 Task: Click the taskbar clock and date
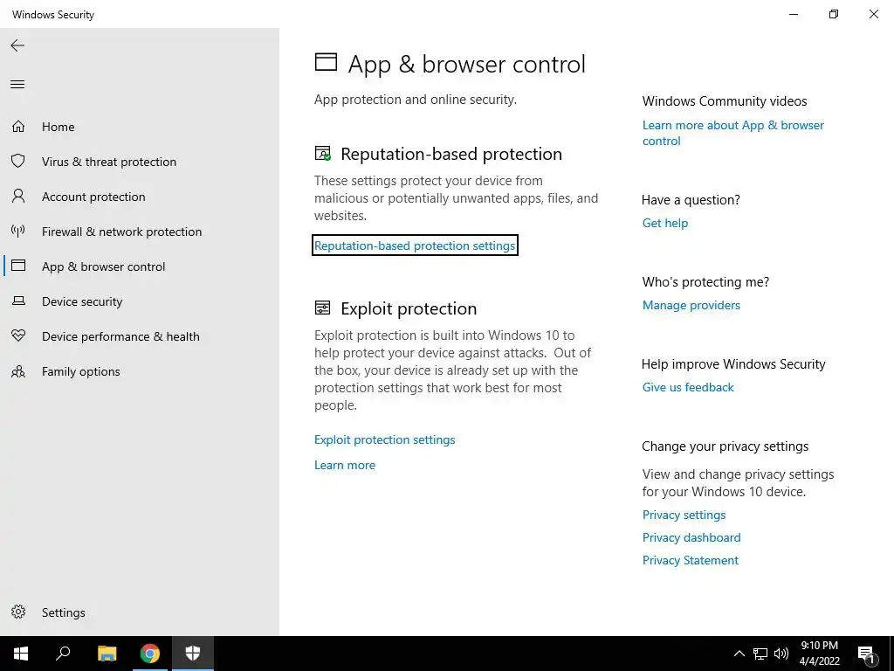(x=819, y=654)
